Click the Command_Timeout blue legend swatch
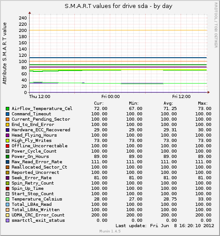 [8, 114]
